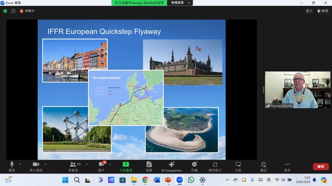This screenshot has height=186, width=332.
Task: Expand video options arrow beside camera
Action: (x=45, y=164)
